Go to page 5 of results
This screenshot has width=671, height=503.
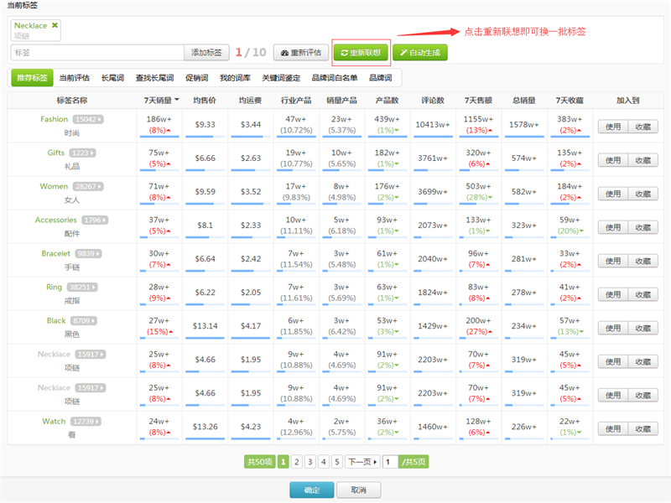click(337, 462)
